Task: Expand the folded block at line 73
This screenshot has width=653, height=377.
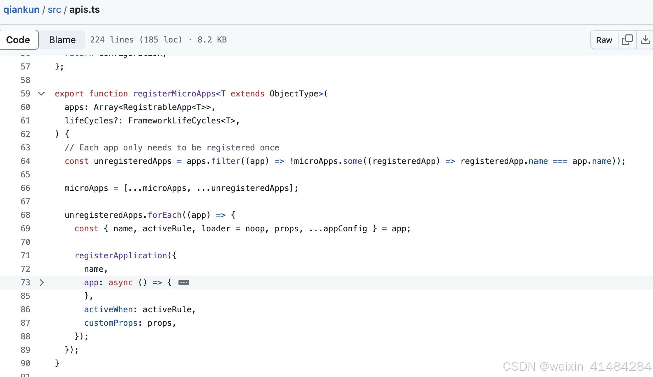Action: 42,283
